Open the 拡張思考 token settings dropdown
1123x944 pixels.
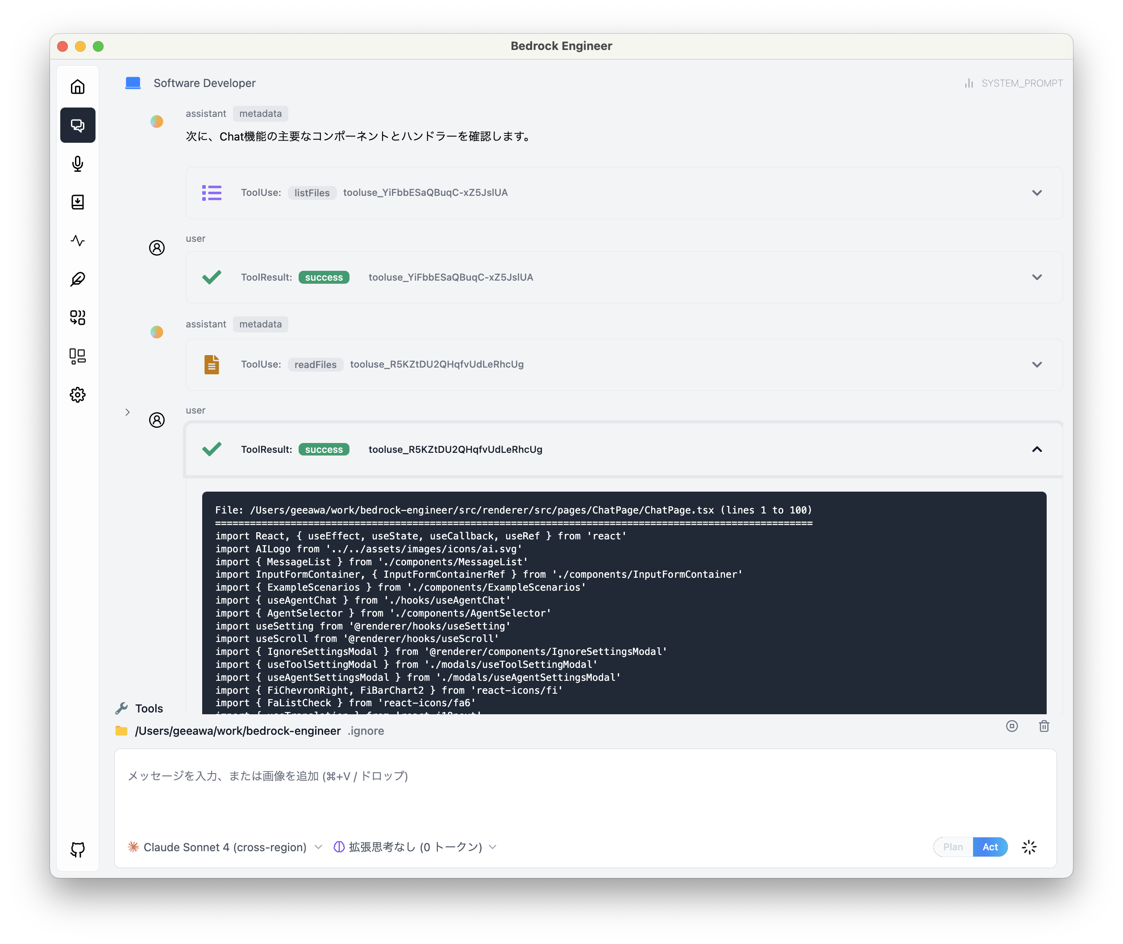(415, 847)
